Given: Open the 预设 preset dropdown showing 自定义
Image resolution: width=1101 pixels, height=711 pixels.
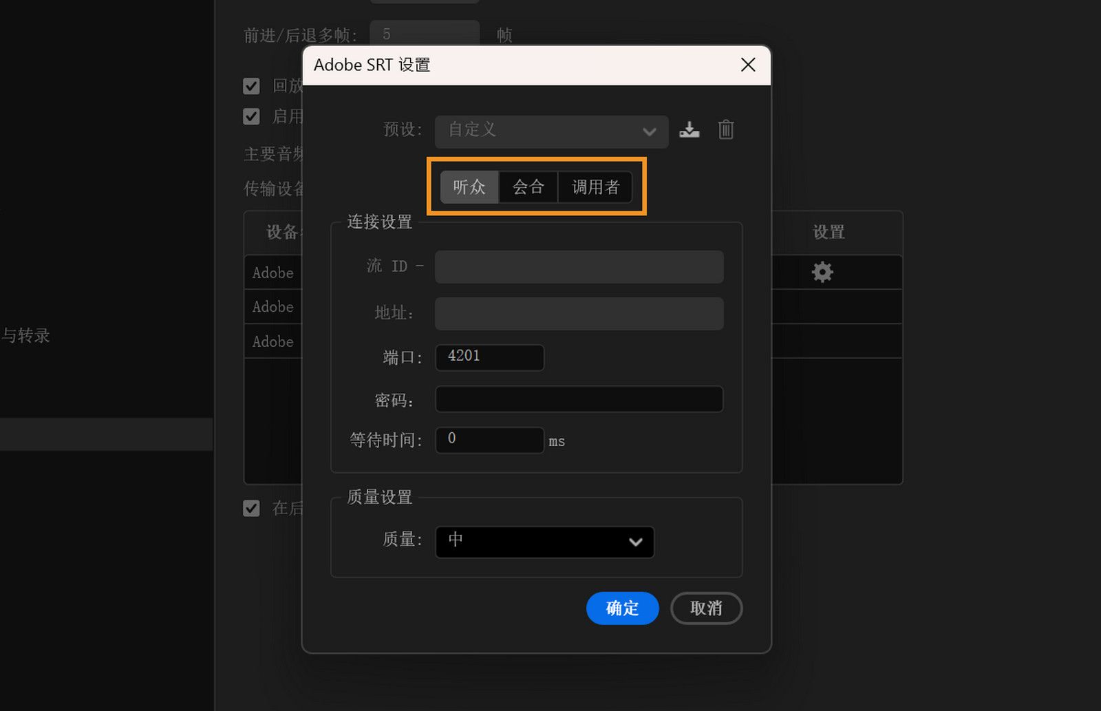Looking at the screenshot, I should tap(550, 131).
